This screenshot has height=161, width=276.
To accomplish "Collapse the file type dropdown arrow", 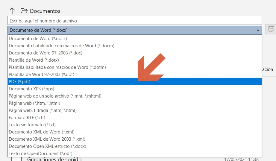I will pos(258,30).
